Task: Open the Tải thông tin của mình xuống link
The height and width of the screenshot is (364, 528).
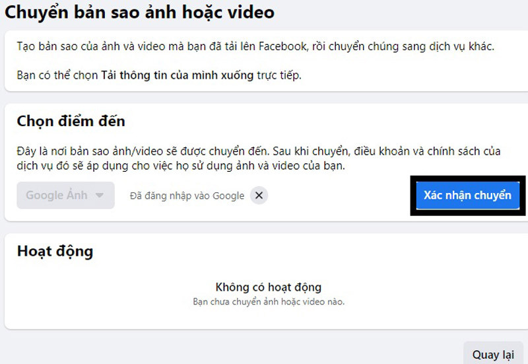Action: pos(177,75)
